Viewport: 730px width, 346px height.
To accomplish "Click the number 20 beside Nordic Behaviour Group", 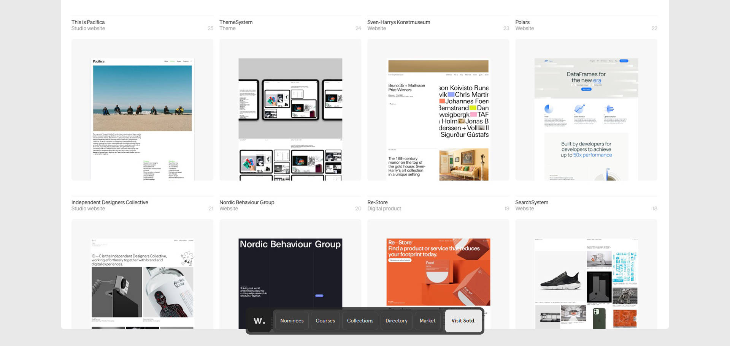I will coord(358,209).
